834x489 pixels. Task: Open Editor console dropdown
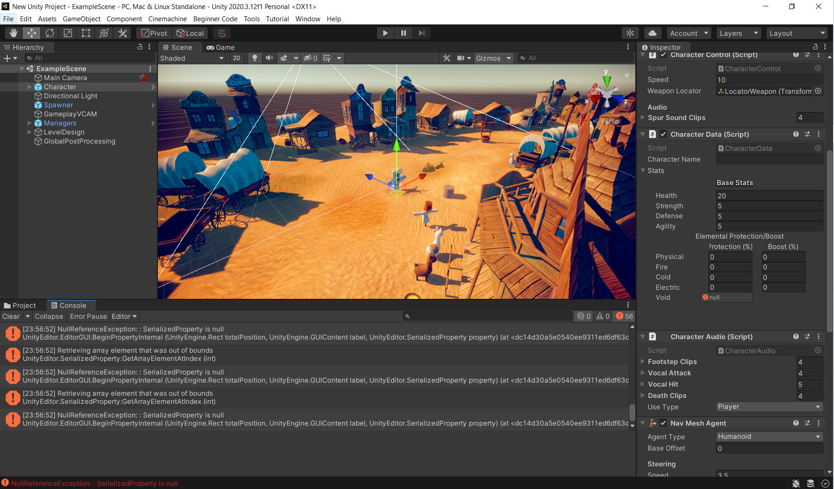click(x=124, y=316)
